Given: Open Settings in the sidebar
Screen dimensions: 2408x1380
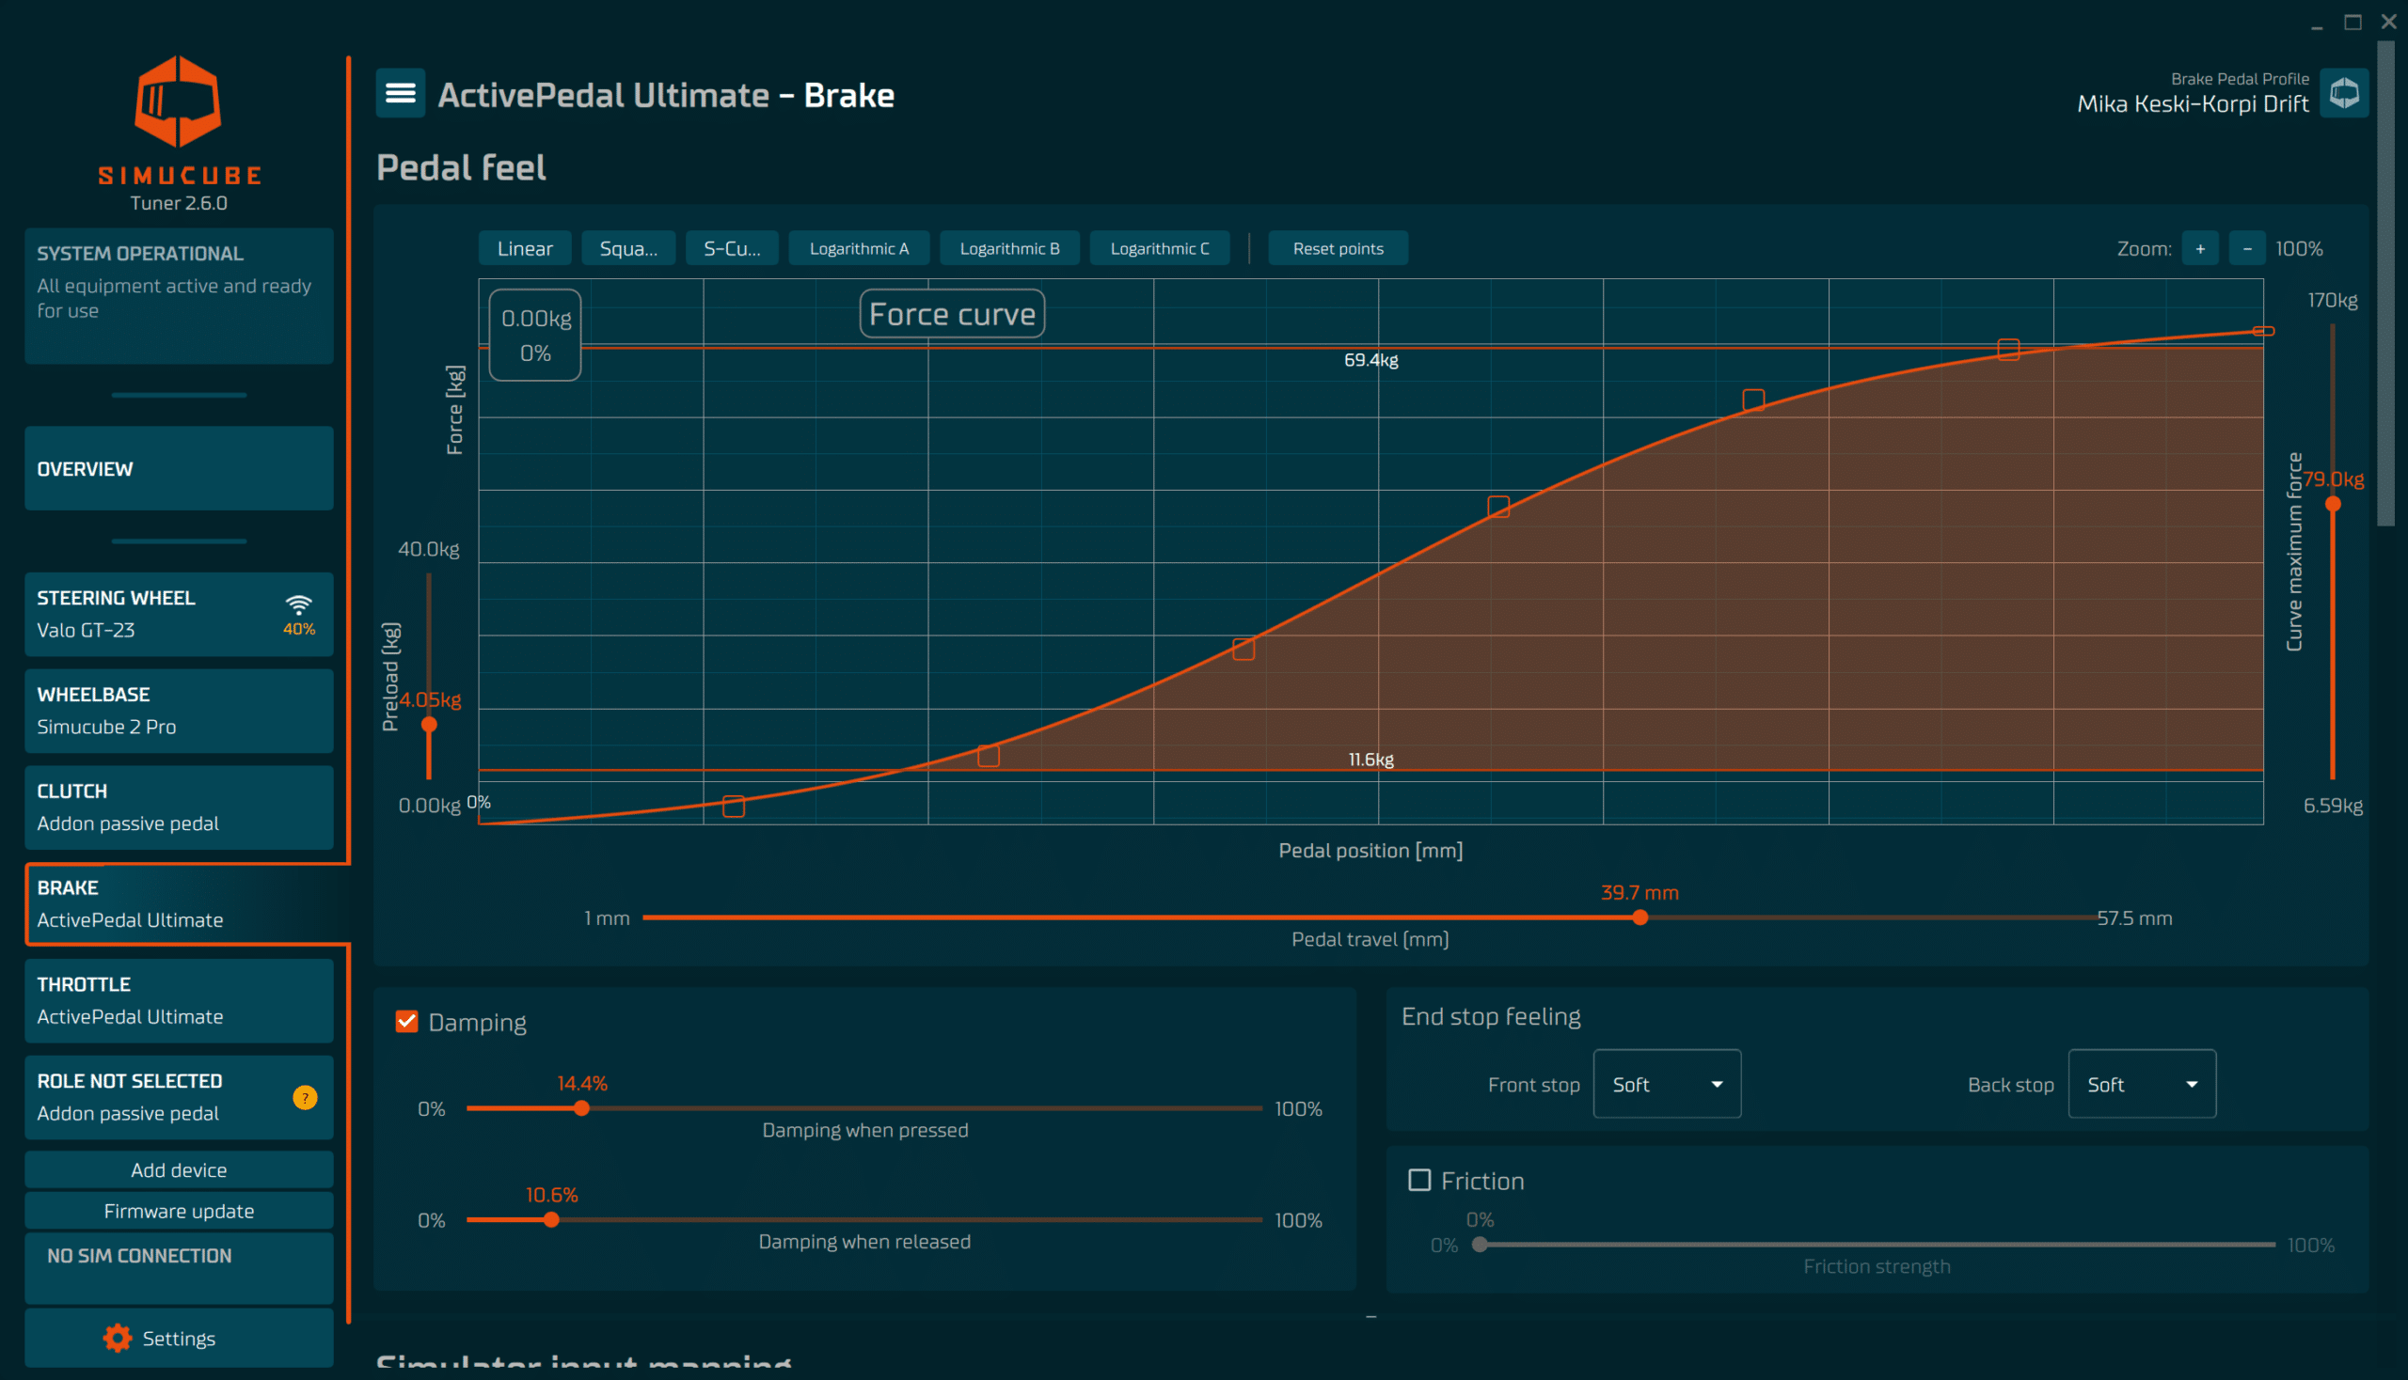Looking at the screenshot, I should [x=179, y=1338].
